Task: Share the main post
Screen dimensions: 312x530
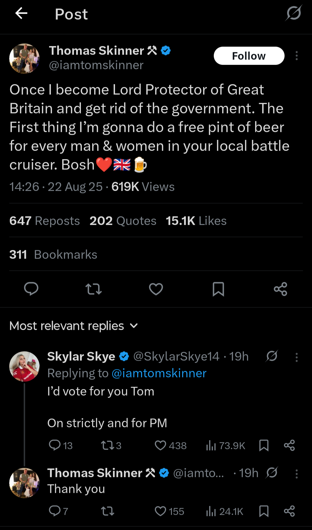Action: pos(281,289)
